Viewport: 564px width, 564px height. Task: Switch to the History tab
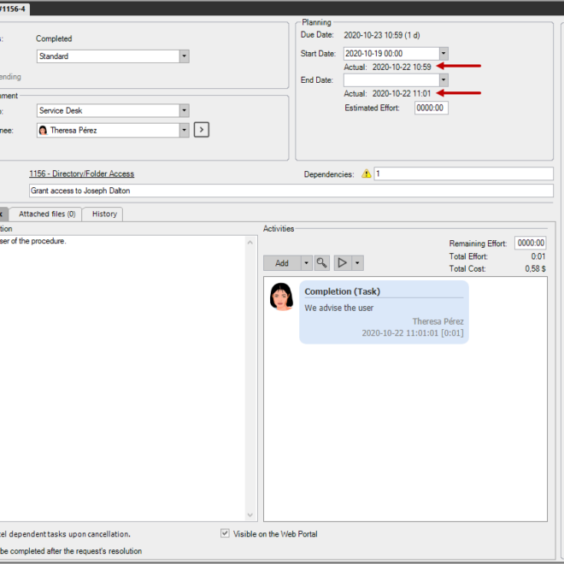(104, 214)
